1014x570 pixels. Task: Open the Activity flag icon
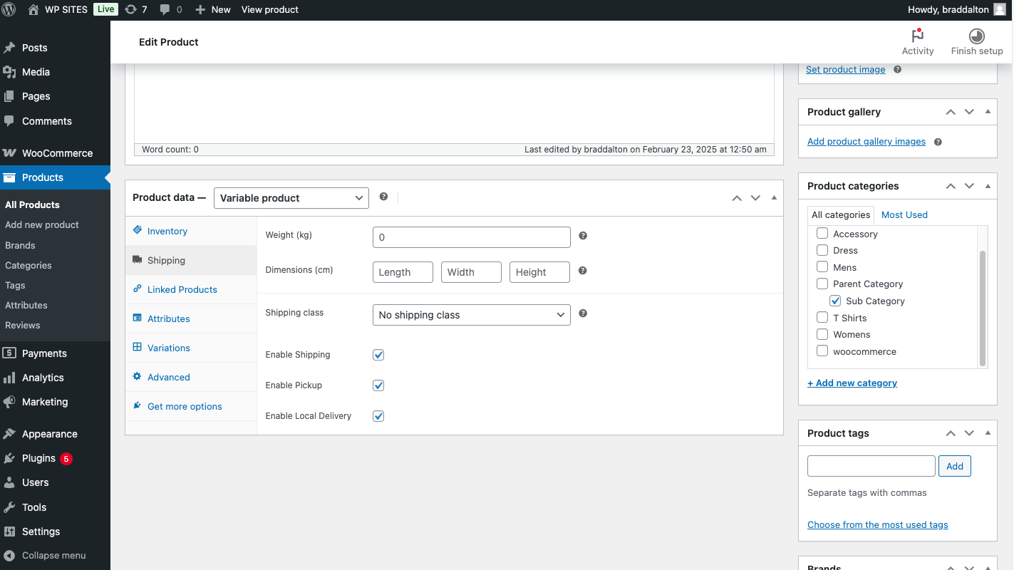point(917,36)
